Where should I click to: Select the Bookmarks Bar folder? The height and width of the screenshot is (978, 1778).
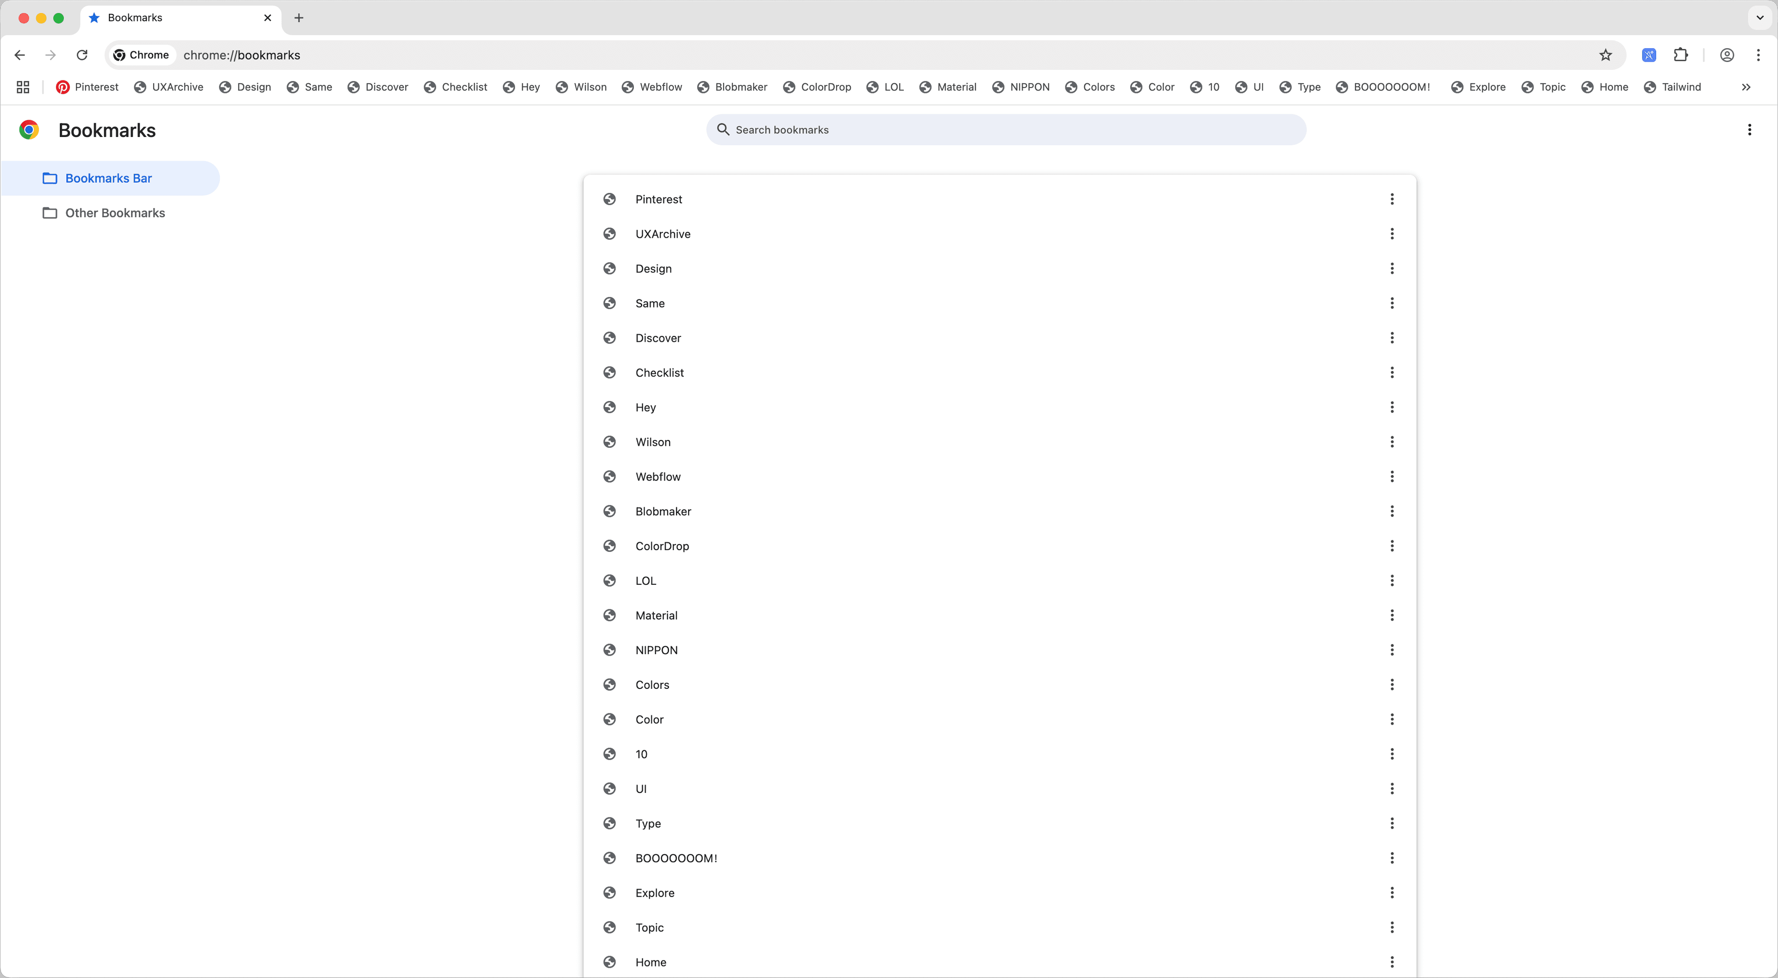click(x=108, y=179)
